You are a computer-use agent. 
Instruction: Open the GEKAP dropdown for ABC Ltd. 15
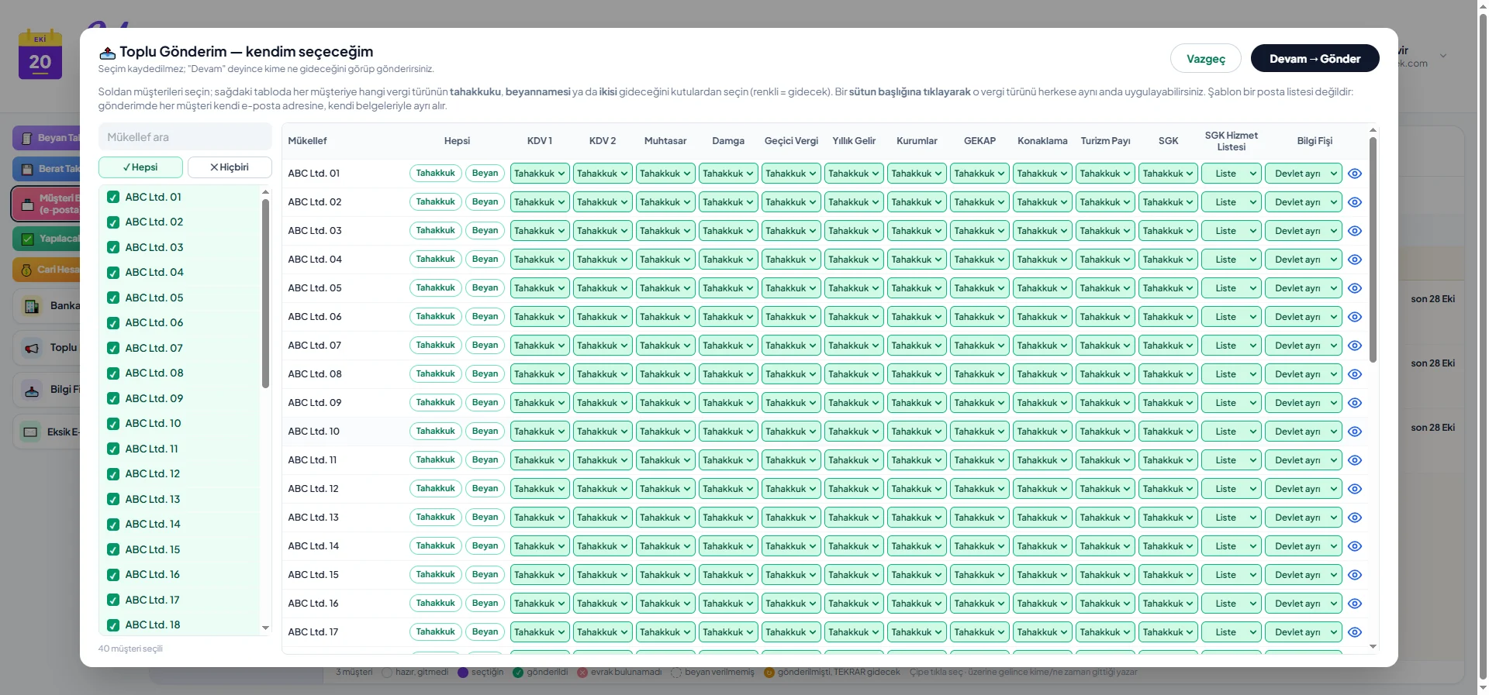[979, 575]
